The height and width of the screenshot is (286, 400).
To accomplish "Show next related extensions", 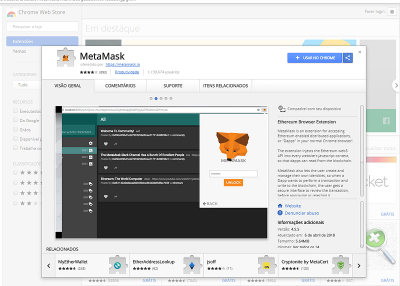I will 359,265.
